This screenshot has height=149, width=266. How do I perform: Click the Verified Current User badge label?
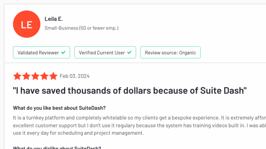[x=102, y=53]
